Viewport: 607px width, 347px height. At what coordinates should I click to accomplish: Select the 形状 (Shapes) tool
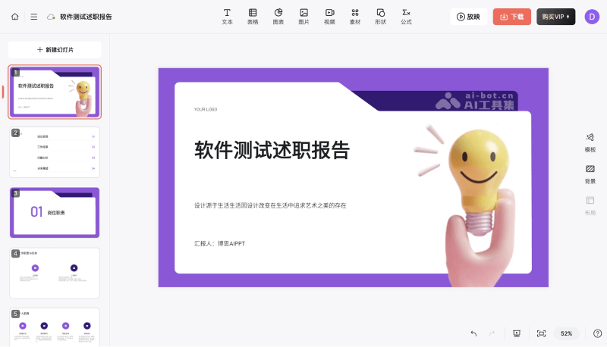point(380,16)
